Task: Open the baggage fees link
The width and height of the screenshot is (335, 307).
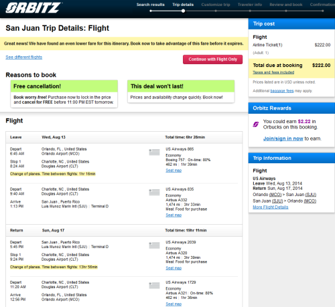Action: click(x=282, y=91)
